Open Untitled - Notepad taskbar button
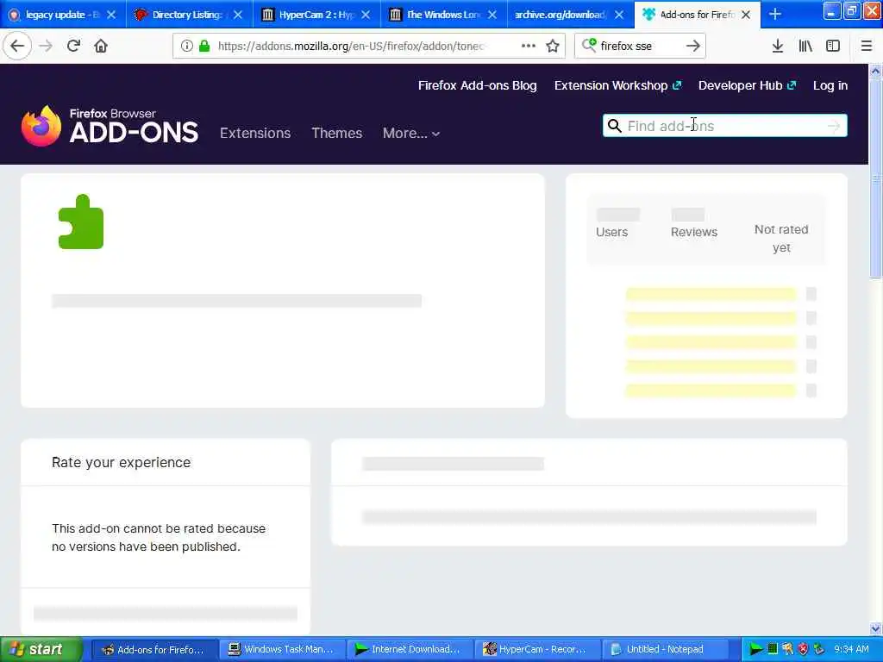 (x=663, y=649)
